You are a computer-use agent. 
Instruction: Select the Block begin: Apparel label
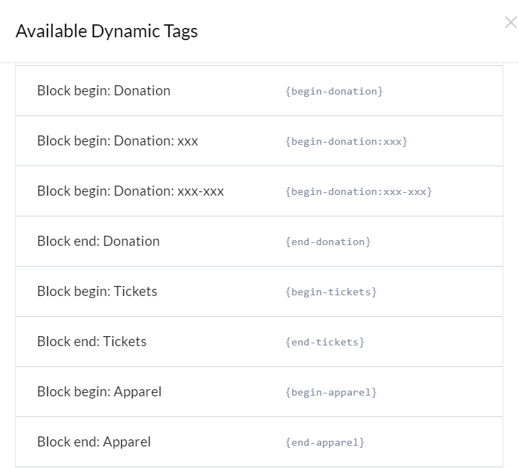(x=99, y=392)
